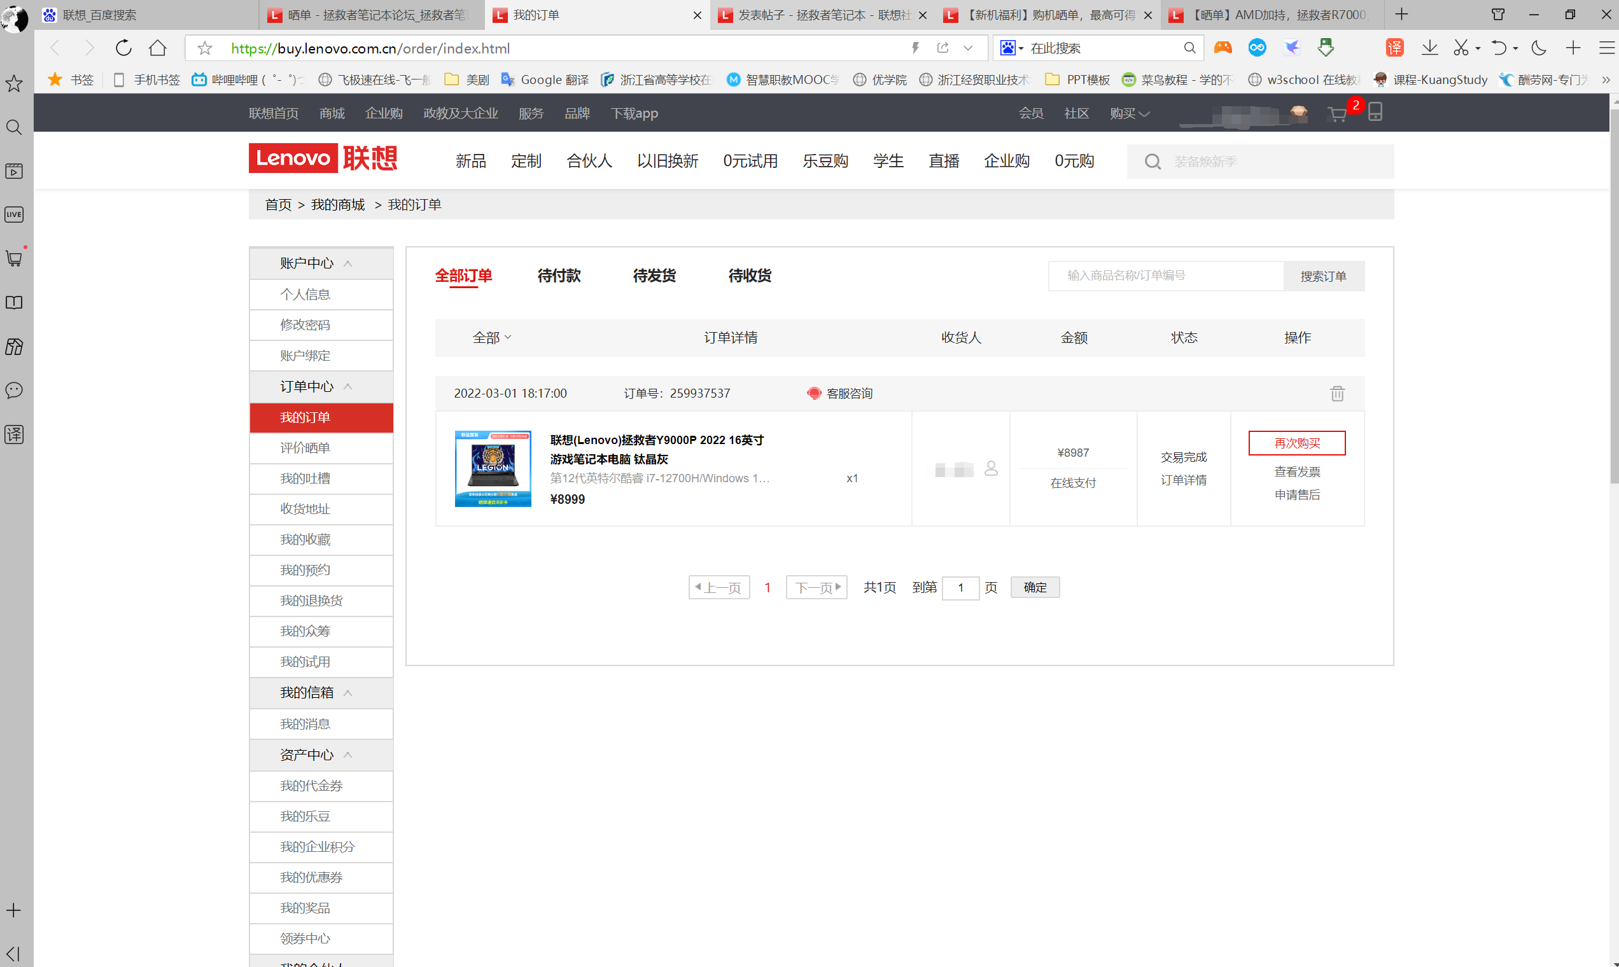Open game controller extension icon
This screenshot has height=967, width=1619.
pos(1223,48)
